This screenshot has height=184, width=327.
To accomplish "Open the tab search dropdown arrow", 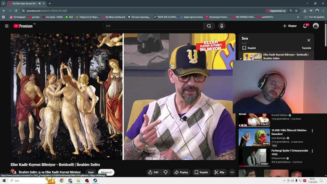I will tap(3, 3).
